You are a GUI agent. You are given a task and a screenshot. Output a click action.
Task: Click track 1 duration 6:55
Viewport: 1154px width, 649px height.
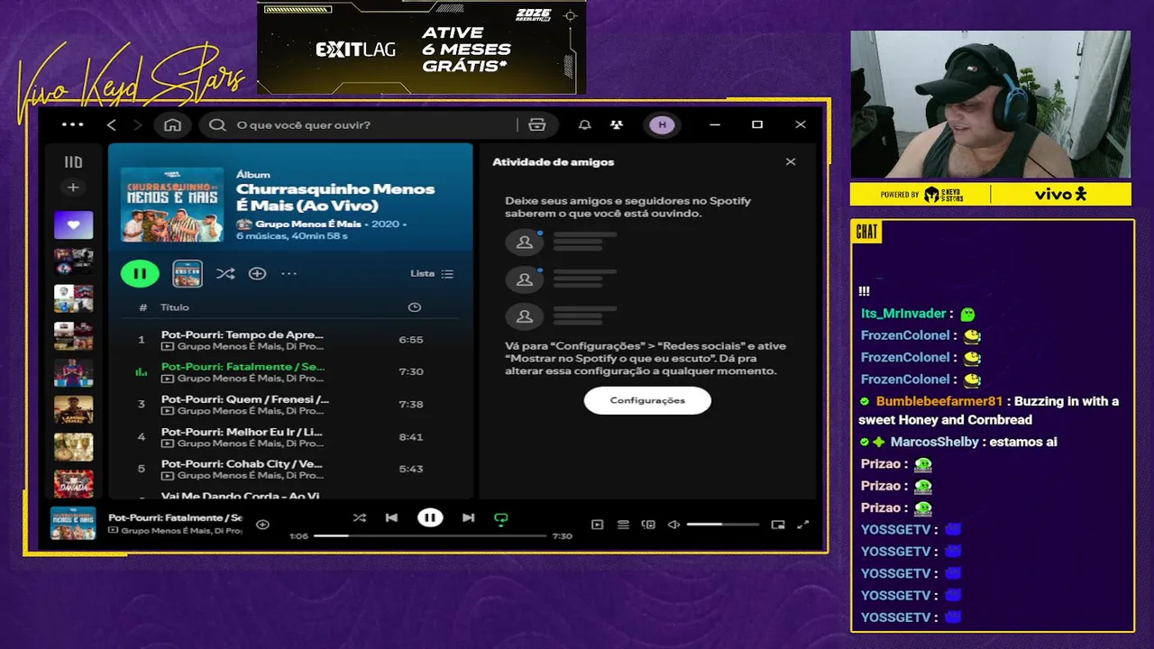[x=411, y=340]
